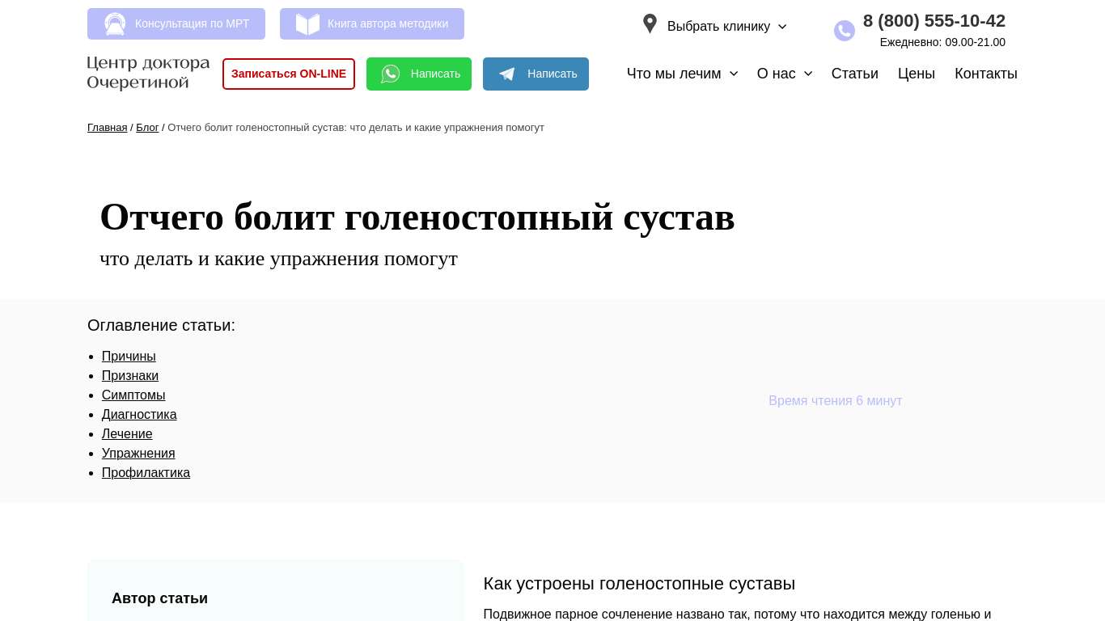This screenshot has height=621, width=1105.
Task: Click the Главная breadcrumb link
Action: click(107, 128)
